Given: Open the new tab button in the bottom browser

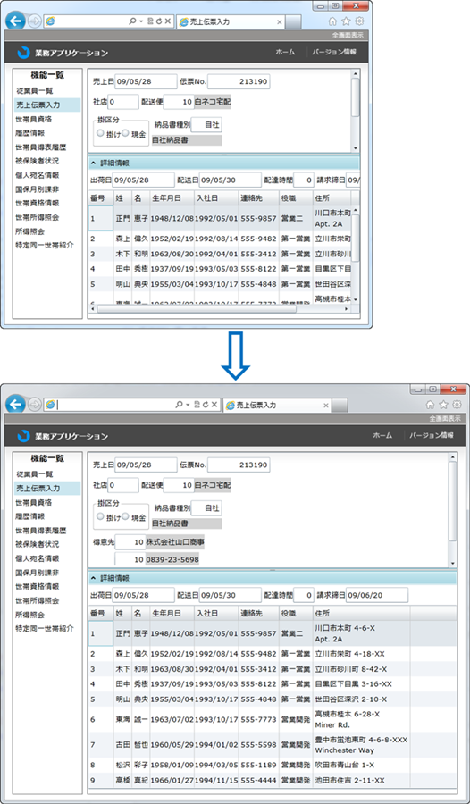Looking at the screenshot, I should click(340, 406).
